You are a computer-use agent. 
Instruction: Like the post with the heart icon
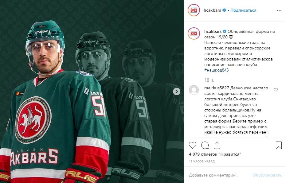point(192,145)
